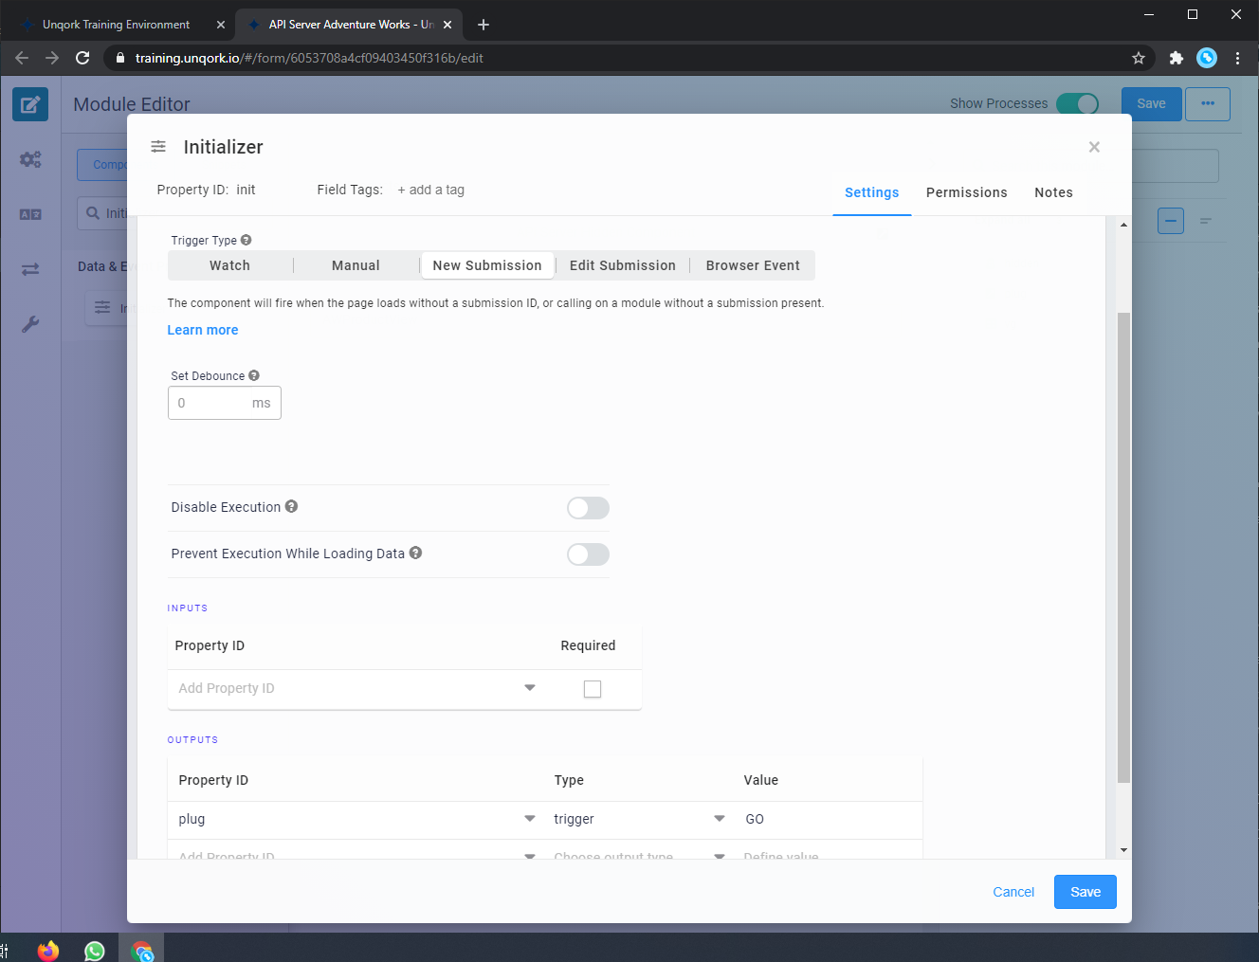Open WhatsApp from the taskbar
This screenshot has width=1259, height=962.
tap(95, 951)
